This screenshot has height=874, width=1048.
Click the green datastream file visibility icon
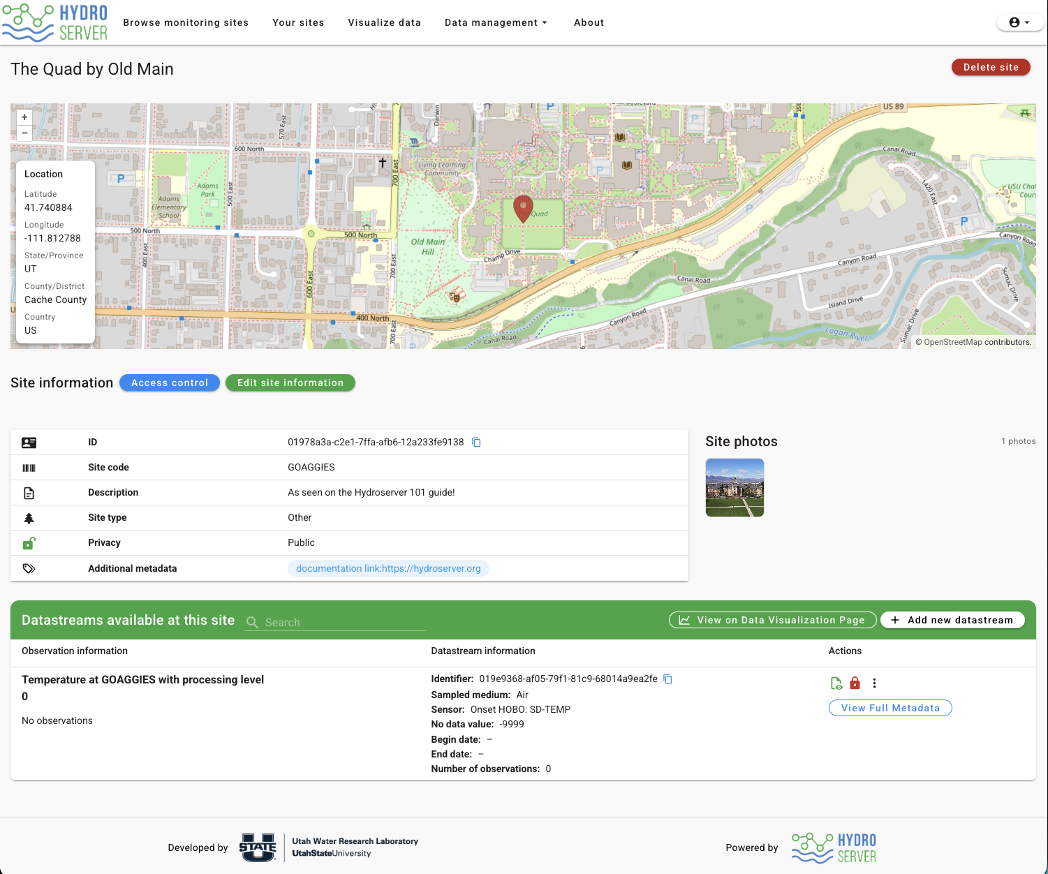836,683
